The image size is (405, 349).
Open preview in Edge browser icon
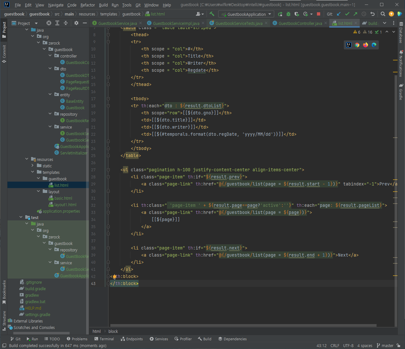coord(374,45)
